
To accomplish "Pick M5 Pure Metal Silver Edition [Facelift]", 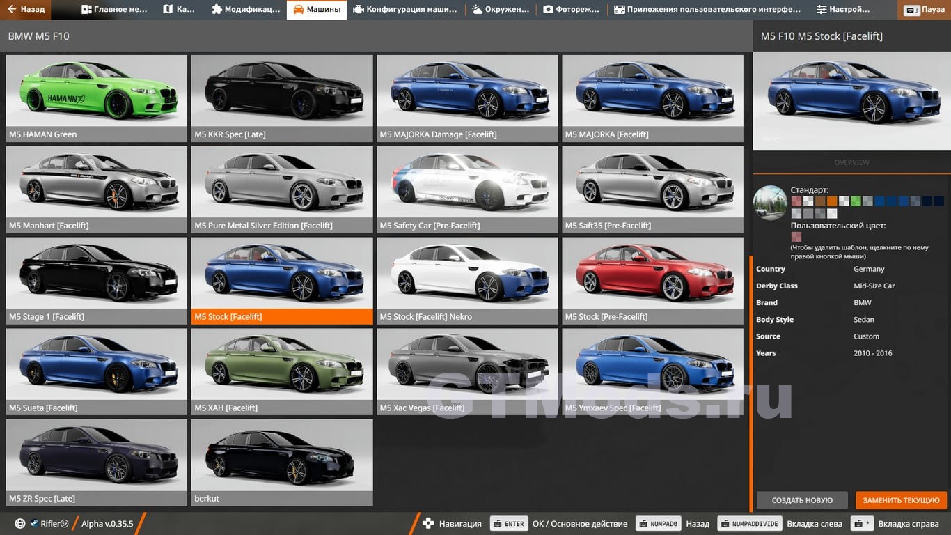I will coord(282,189).
